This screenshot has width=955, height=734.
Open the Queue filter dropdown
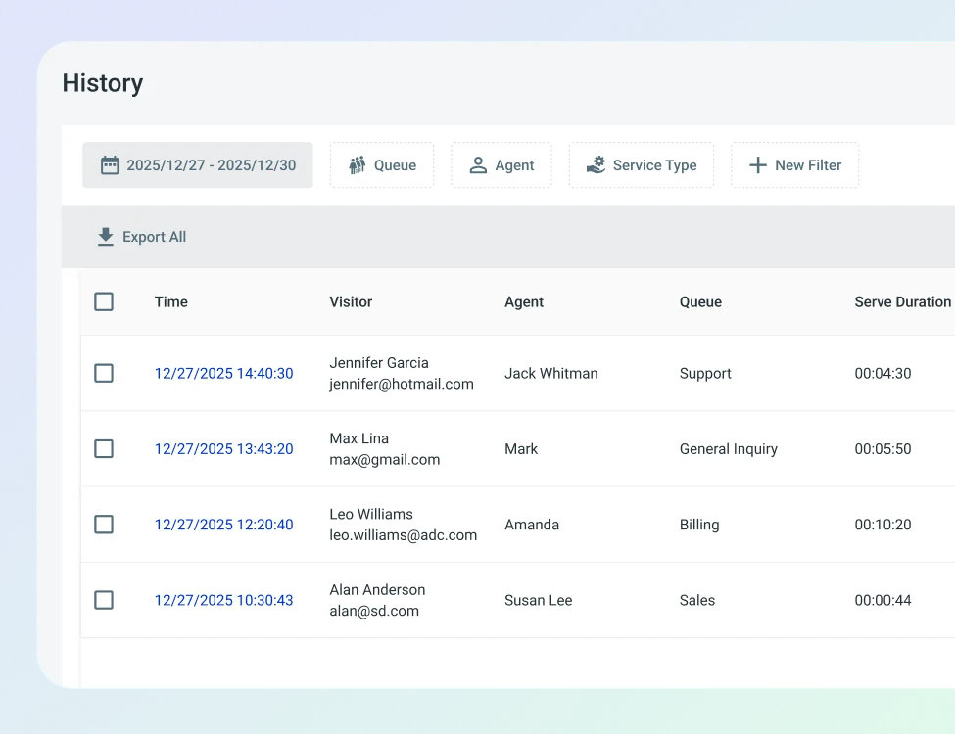382,164
